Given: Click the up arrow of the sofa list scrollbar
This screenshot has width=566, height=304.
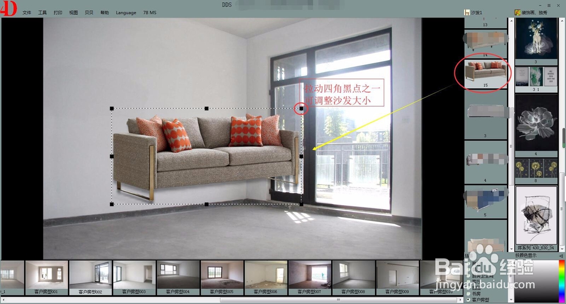Looking at the screenshot, I should pos(511,20).
